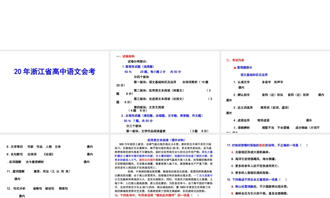Click the text 第四板块:文言文阅读
The image size is (330, 198).
pos(149,107)
